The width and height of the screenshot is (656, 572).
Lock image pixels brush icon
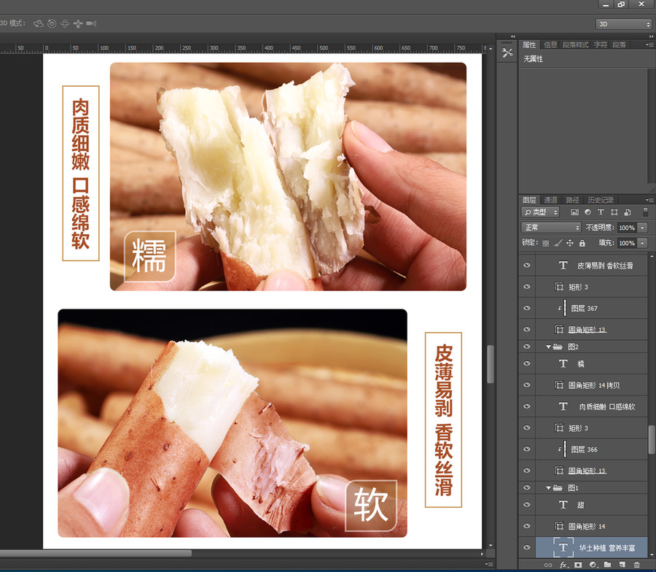(558, 243)
